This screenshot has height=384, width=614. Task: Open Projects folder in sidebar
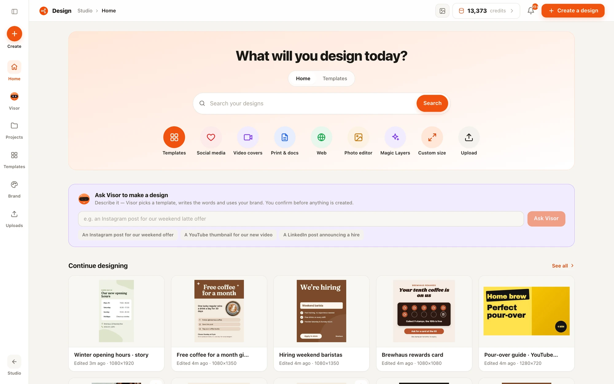pos(14,130)
